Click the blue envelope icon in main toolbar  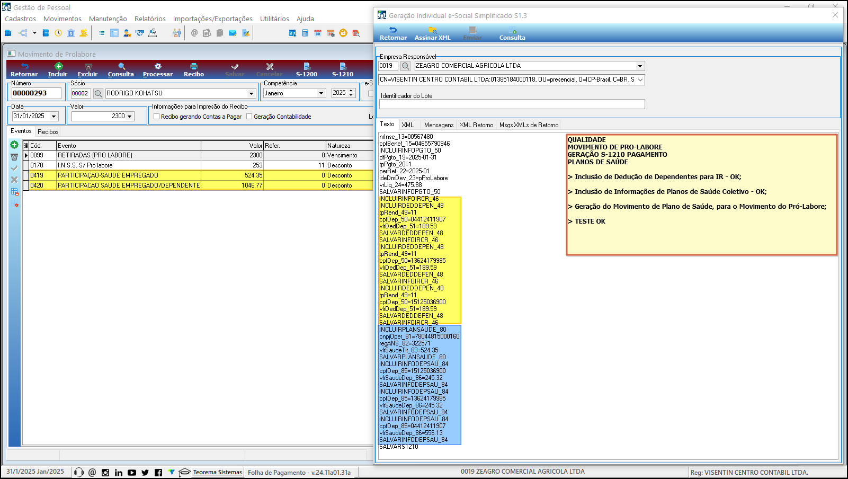pos(233,33)
